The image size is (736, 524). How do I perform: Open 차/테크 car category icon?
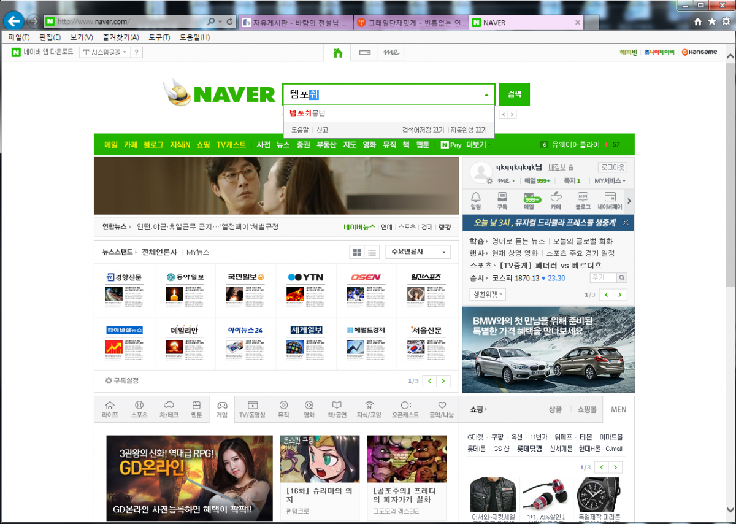pyautogui.click(x=169, y=409)
